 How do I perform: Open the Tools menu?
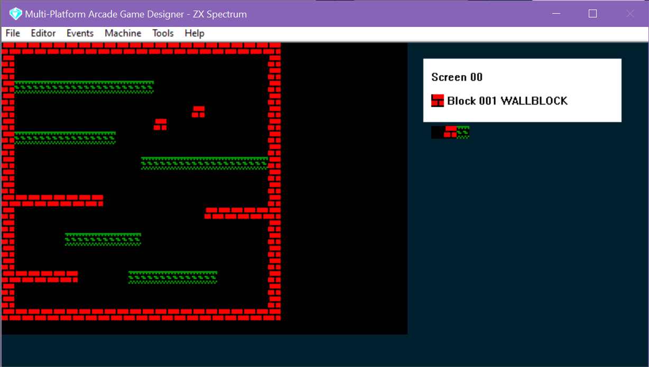[x=163, y=33]
